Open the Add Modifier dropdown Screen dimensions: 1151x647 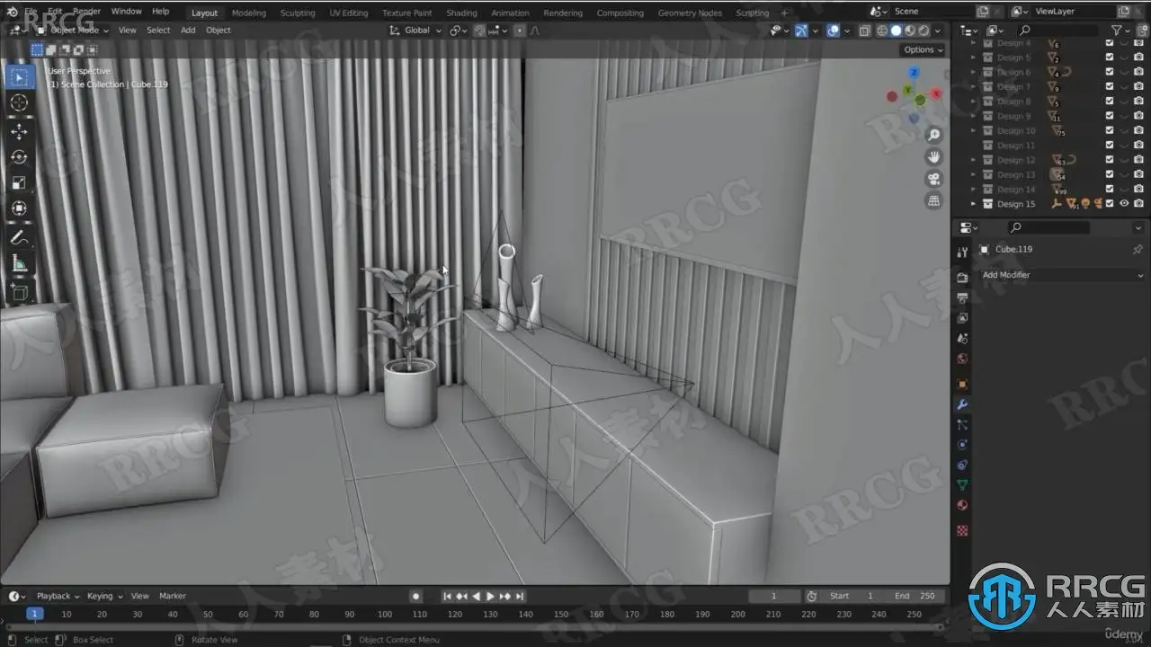(1062, 275)
